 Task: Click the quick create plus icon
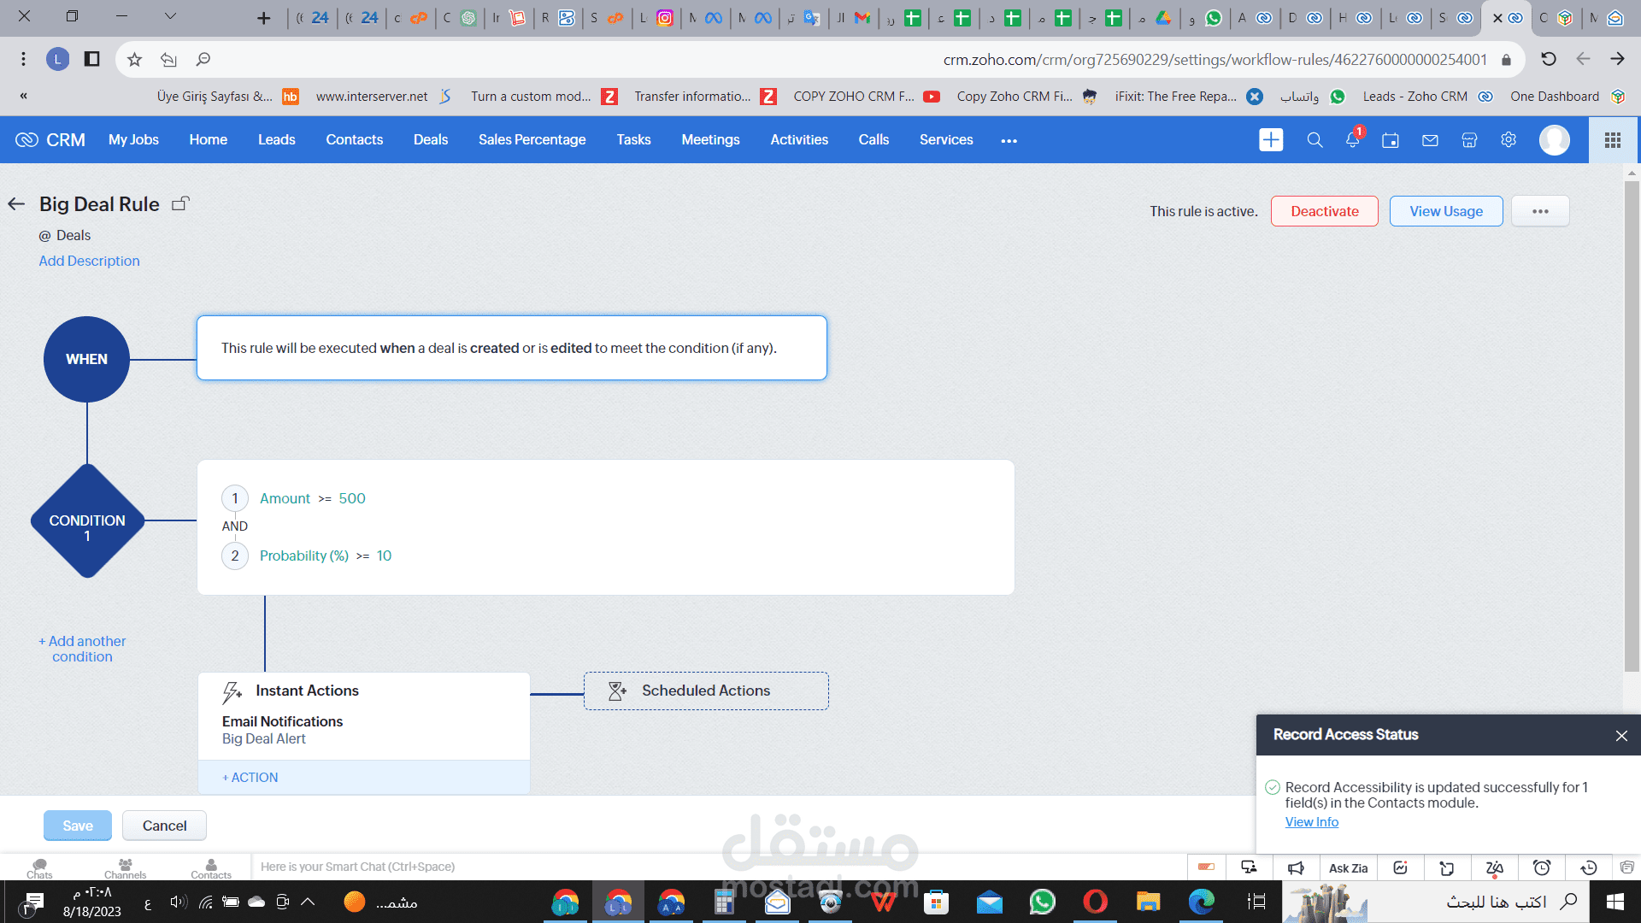tap(1271, 140)
